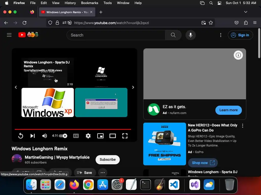The image size is (261, 195).
Task: Open the View menu
Action: (56, 3)
